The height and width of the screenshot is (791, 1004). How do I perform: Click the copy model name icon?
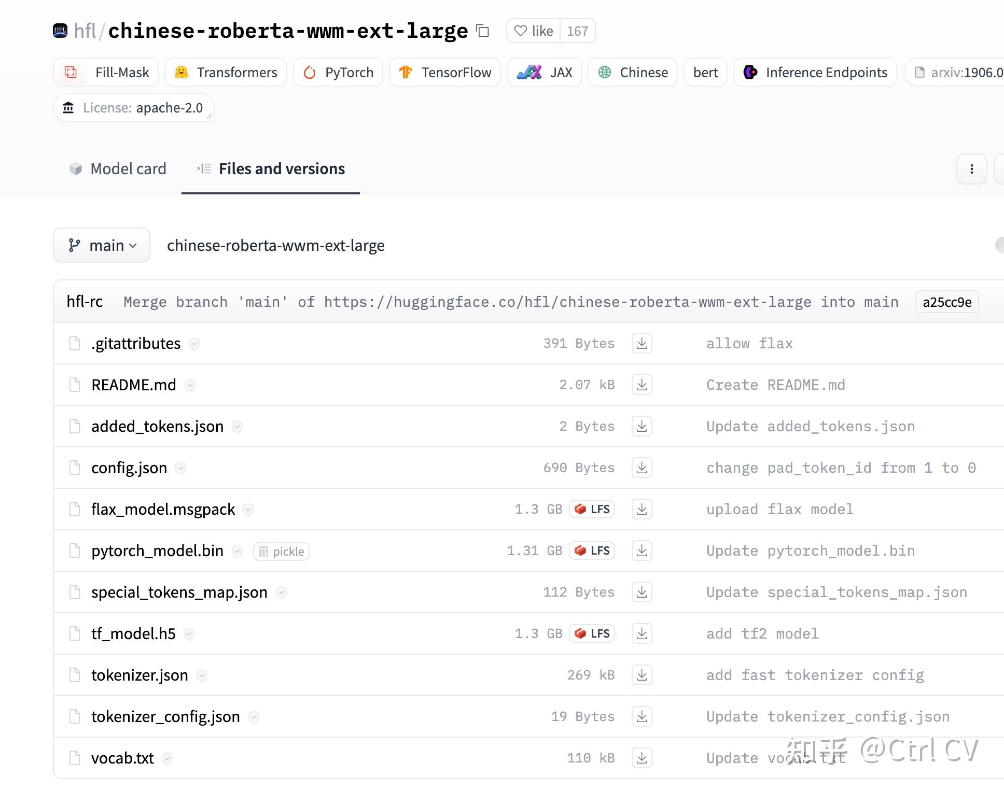click(483, 31)
